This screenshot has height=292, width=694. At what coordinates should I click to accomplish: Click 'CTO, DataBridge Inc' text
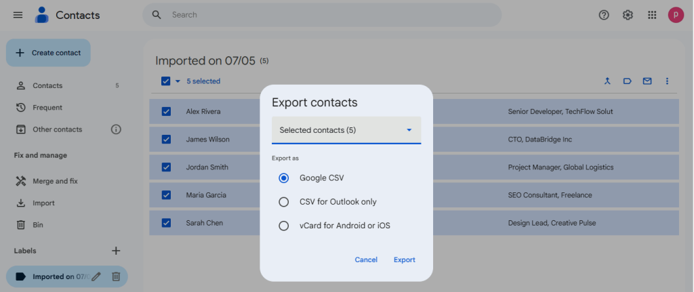(540, 140)
